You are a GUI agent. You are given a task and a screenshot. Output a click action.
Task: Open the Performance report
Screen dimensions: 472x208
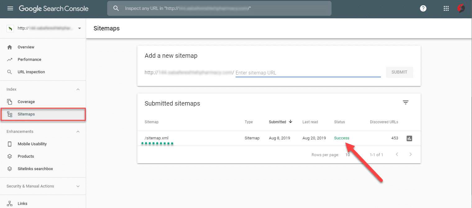click(29, 59)
